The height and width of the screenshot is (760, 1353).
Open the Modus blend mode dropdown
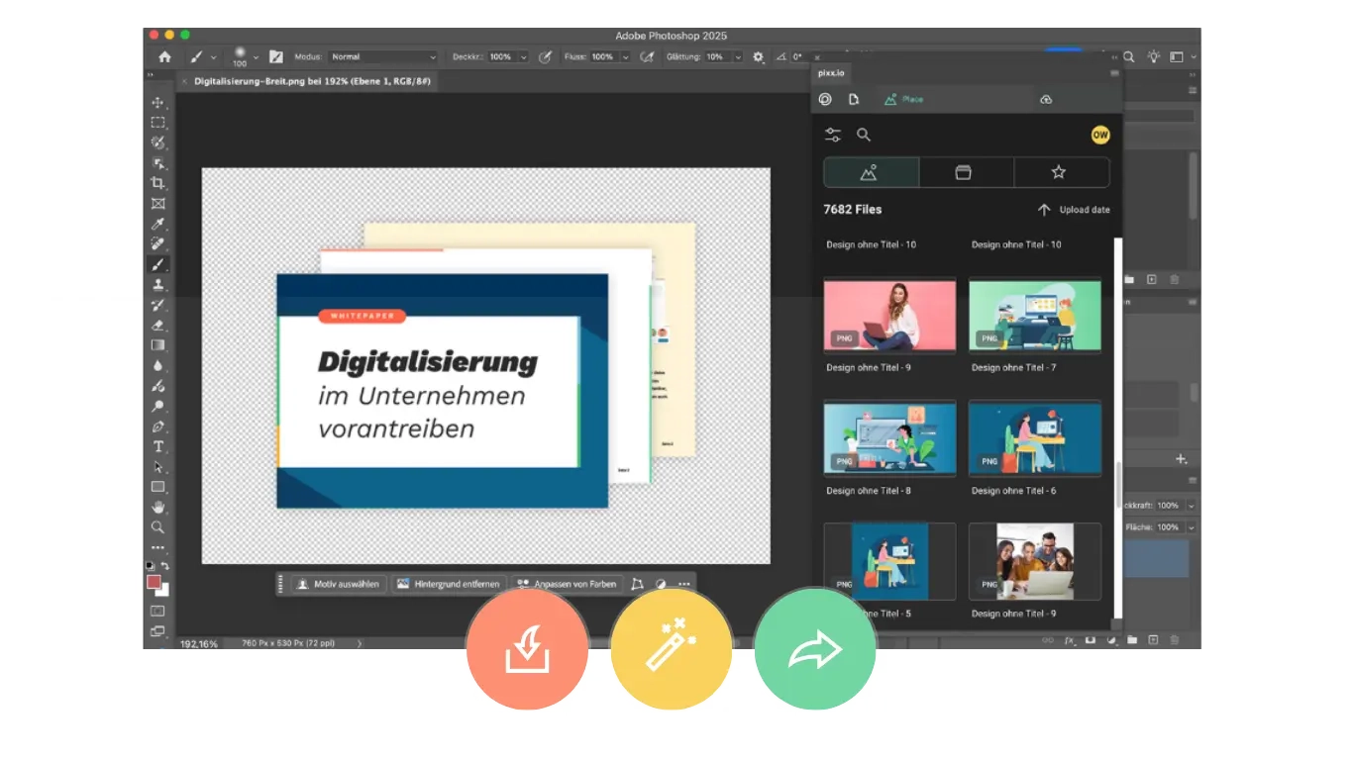point(382,57)
